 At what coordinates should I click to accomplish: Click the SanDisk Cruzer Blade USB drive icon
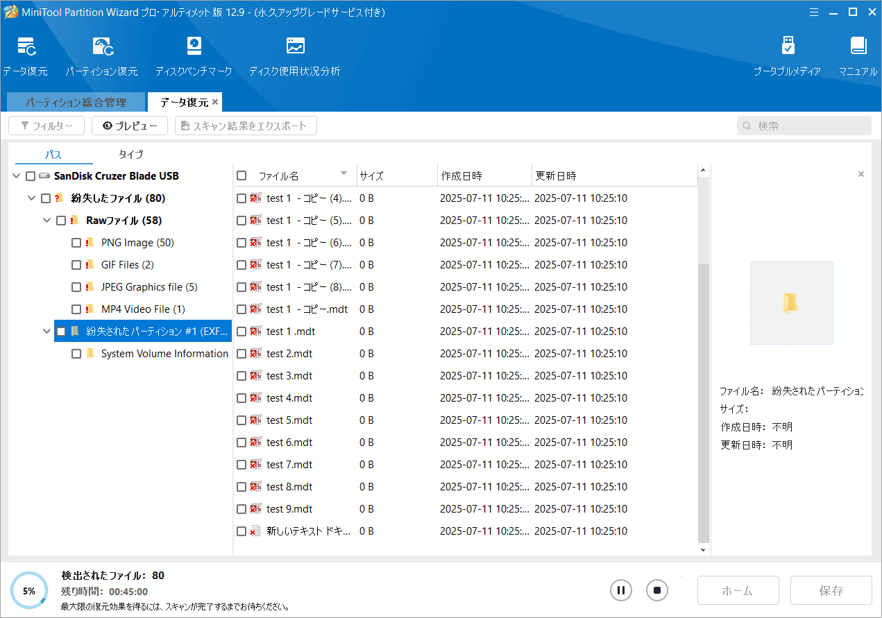coord(45,176)
